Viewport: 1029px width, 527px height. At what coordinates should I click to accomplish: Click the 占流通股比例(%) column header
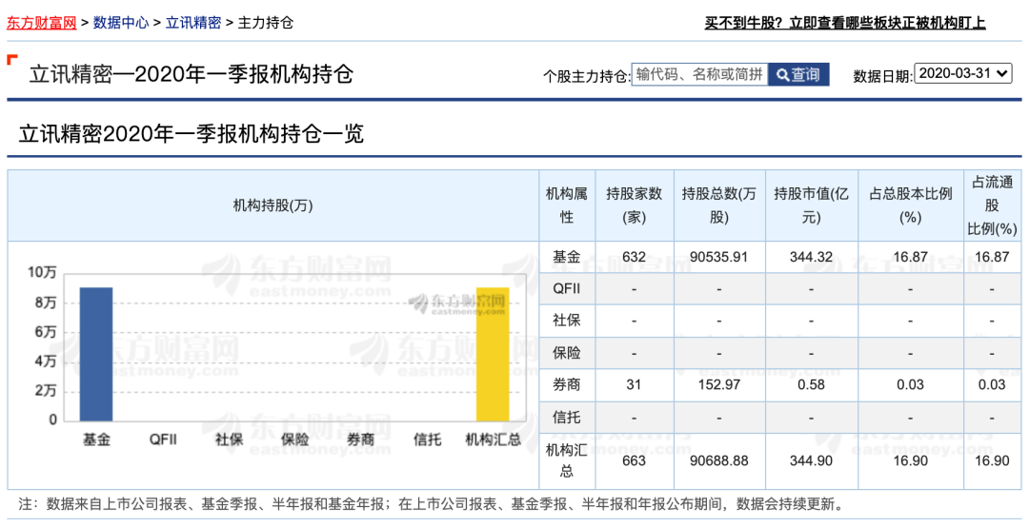(x=992, y=205)
